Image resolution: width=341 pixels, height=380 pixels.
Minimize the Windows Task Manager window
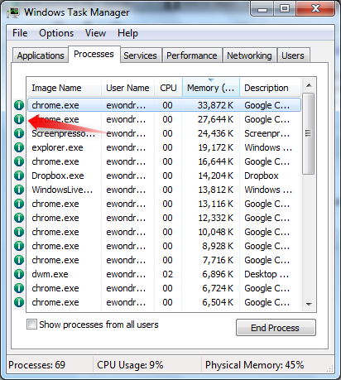pyautogui.click(x=262, y=9)
